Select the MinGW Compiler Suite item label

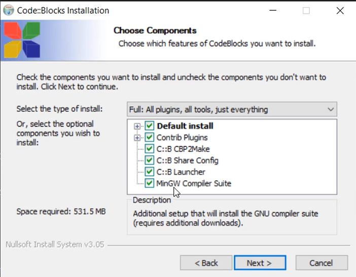click(x=194, y=183)
